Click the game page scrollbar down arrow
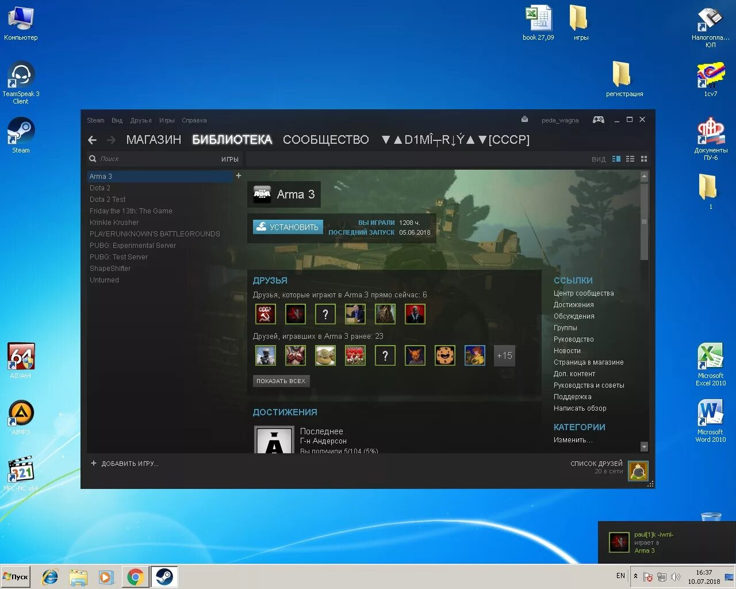The image size is (736, 589). (x=644, y=447)
